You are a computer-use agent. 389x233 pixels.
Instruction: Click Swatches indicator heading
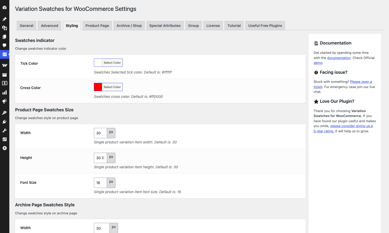point(35,40)
